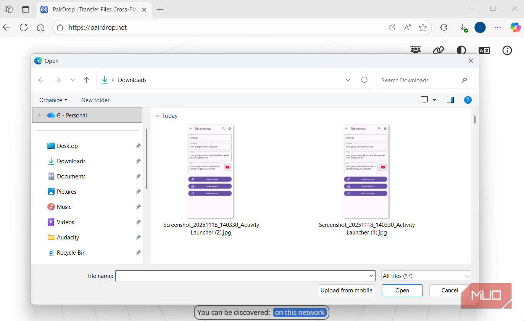
Task: Click the browser back arrow
Action: tap(6, 27)
